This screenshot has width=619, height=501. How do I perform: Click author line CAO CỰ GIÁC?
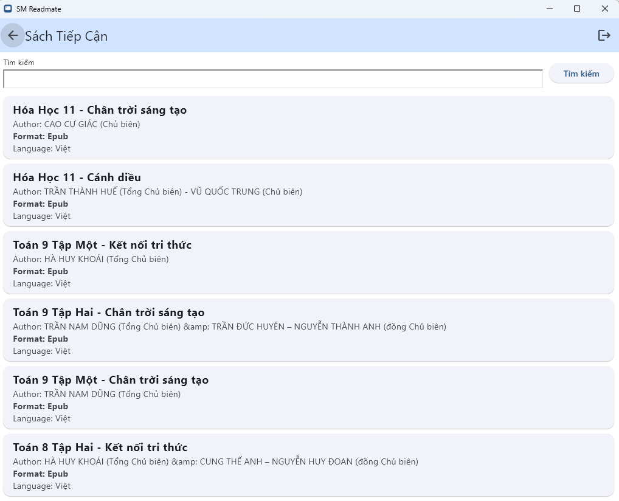tap(77, 125)
